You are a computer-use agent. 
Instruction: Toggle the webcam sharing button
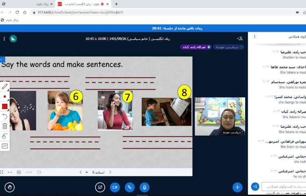point(115,187)
